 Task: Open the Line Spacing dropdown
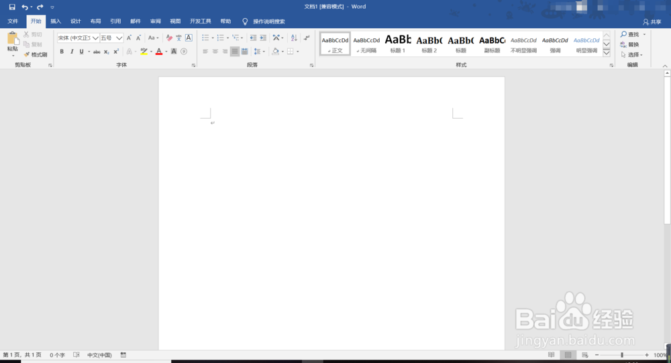point(259,52)
